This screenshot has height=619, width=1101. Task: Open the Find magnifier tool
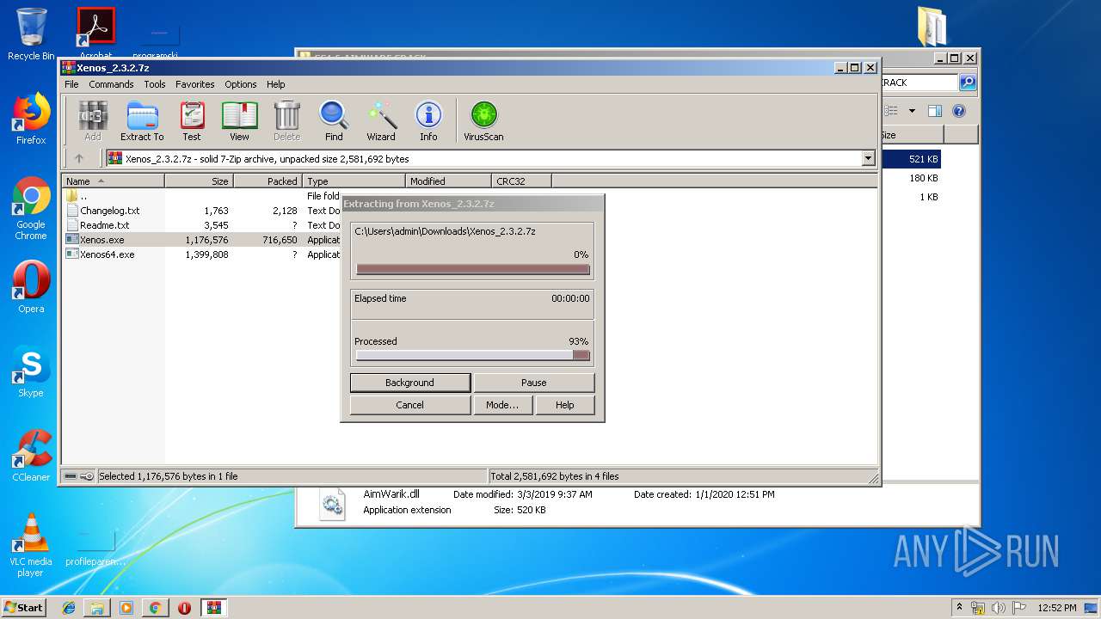334,121
